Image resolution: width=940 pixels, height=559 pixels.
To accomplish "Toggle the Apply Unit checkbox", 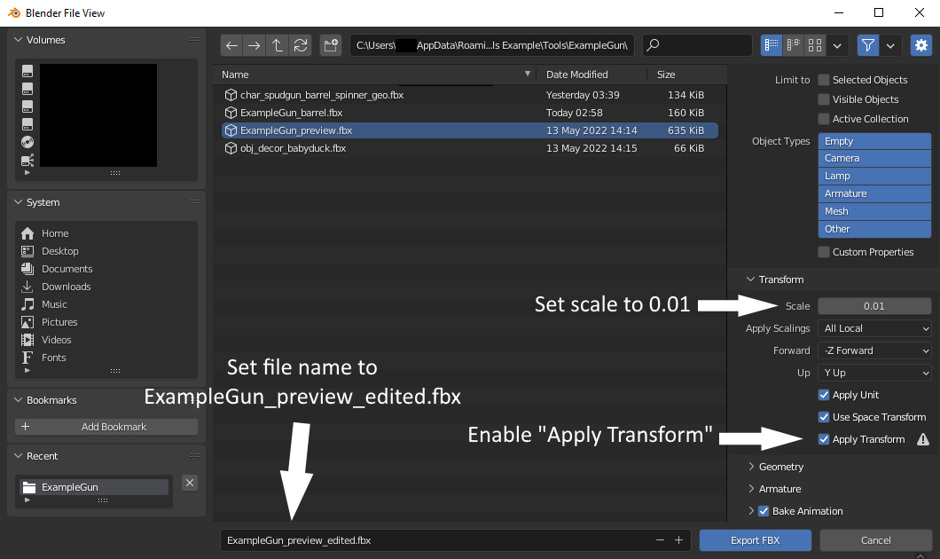I will pyautogui.click(x=824, y=395).
